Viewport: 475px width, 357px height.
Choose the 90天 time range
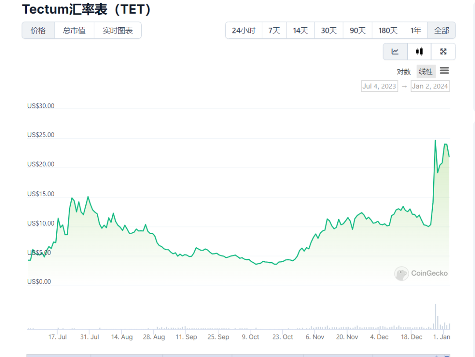[x=358, y=30]
